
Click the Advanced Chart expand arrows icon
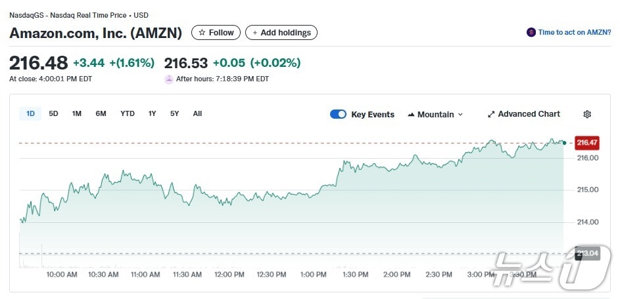tap(490, 114)
